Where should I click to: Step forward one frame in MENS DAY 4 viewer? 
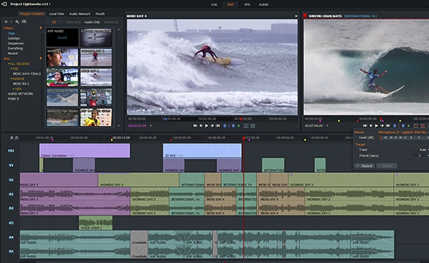point(211,126)
